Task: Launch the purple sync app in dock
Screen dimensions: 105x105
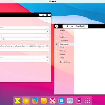Action: click(79, 101)
